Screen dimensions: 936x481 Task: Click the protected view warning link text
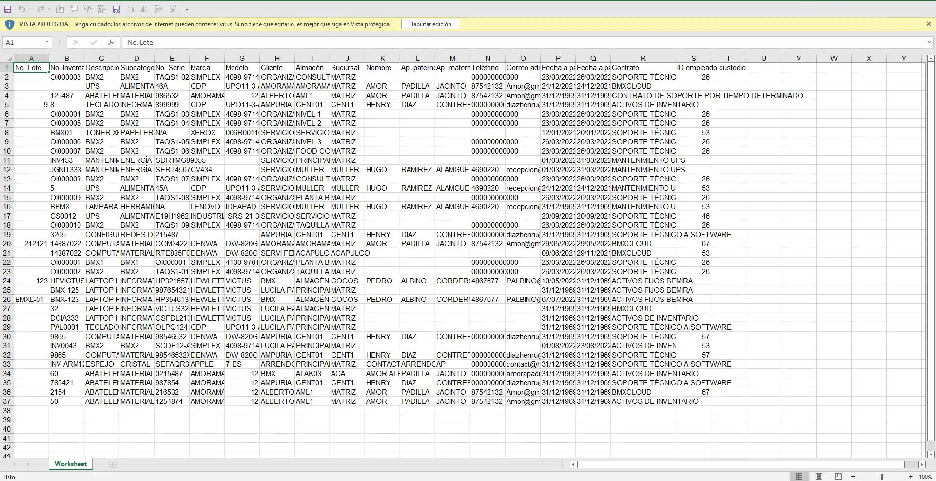coord(232,24)
